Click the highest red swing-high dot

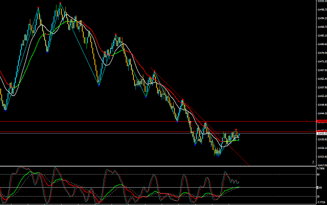click(60, 3)
